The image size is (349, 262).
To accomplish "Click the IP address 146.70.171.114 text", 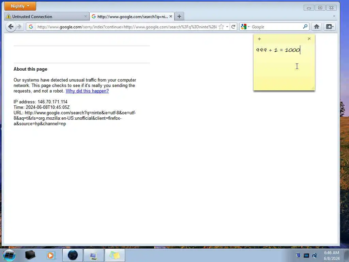I will coord(41,102).
